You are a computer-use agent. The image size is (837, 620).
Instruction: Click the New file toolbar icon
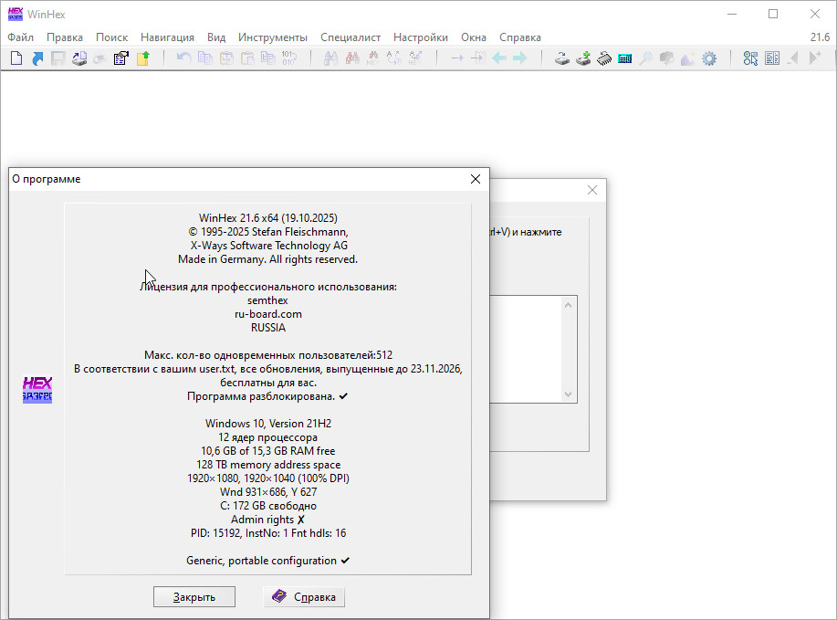point(16,58)
